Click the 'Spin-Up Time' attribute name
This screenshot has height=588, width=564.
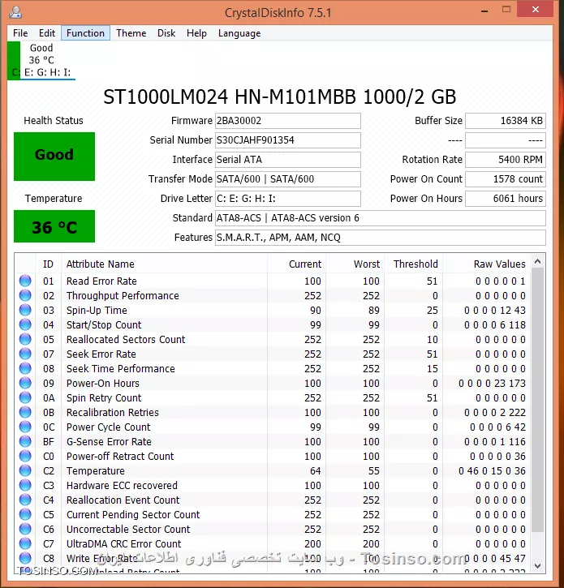[97, 310]
